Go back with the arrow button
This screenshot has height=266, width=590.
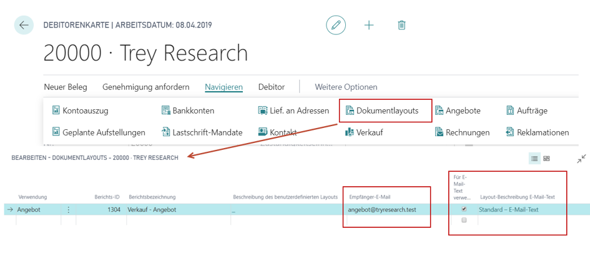(24, 25)
